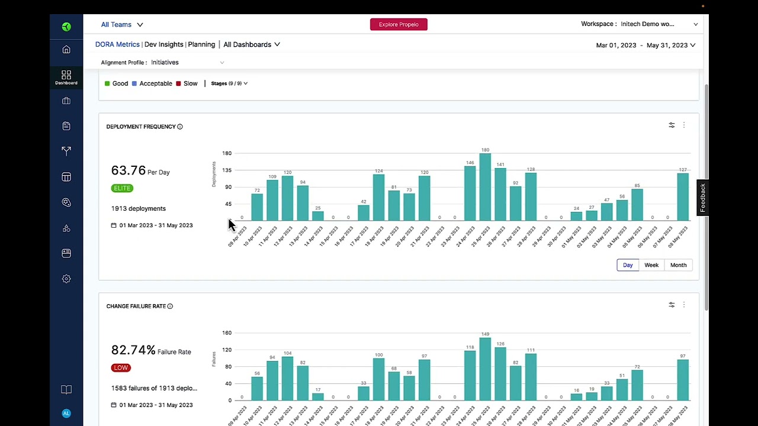Image resolution: width=758 pixels, height=426 pixels.
Task: Click the red LOW badge
Action: coord(121,368)
